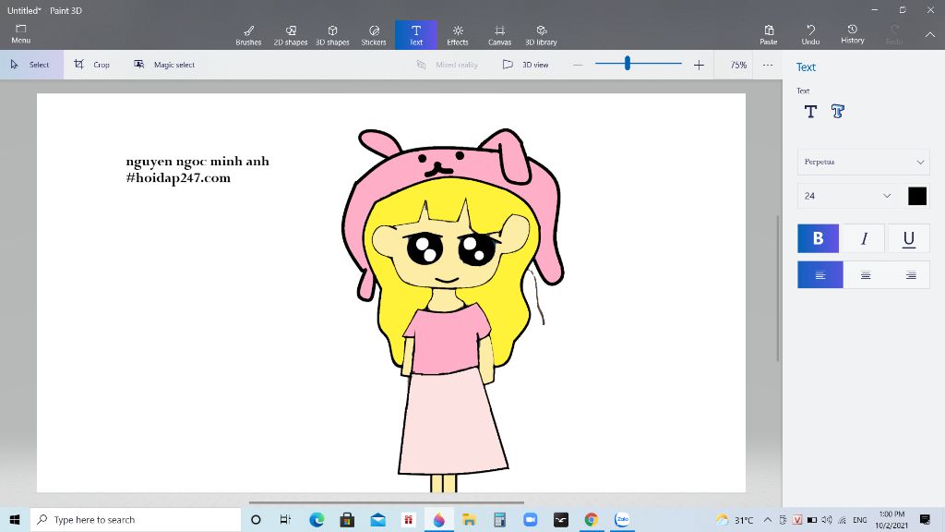Screen dimensions: 945x532
Task: Select the Text tab
Action: (x=416, y=35)
